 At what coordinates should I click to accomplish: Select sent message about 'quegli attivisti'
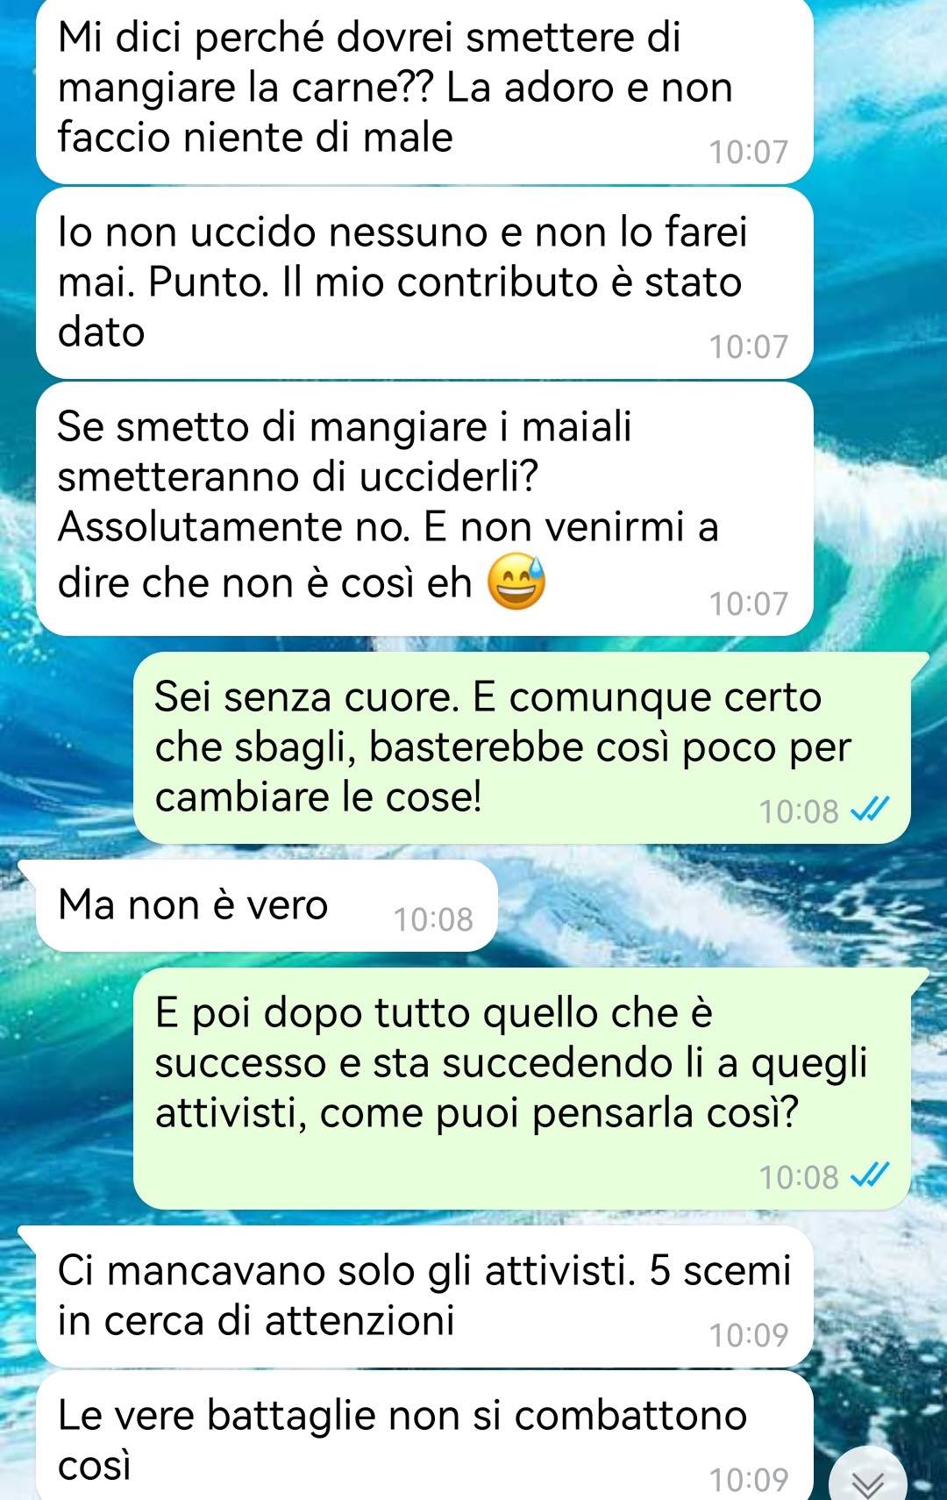[522, 1088]
